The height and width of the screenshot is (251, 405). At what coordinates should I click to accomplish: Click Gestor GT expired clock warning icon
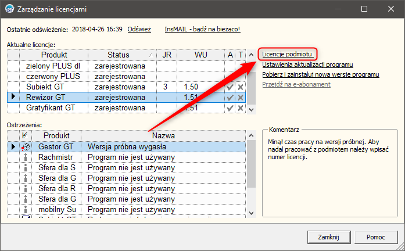coord(26,147)
